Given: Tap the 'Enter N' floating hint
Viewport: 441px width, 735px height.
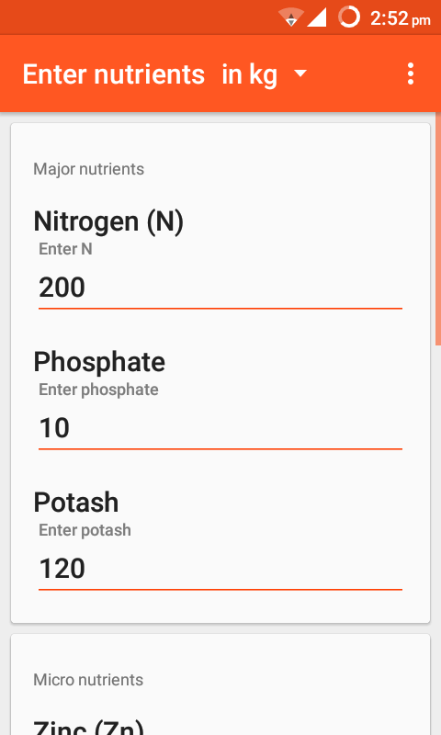Looking at the screenshot, I should click(x=65, y=249).
